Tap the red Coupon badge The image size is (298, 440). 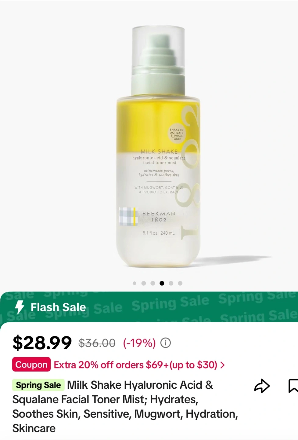pos(31,365)
